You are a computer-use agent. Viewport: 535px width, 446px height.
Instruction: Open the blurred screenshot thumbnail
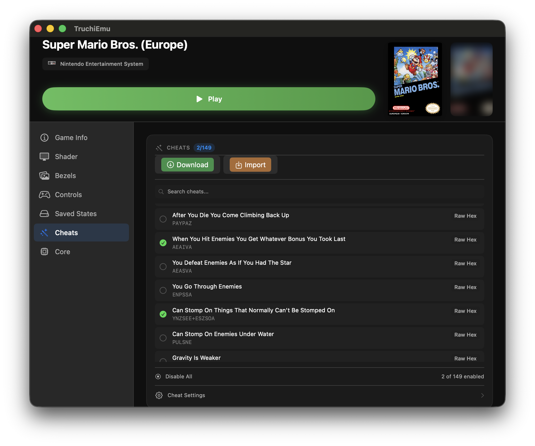[472, 79]
